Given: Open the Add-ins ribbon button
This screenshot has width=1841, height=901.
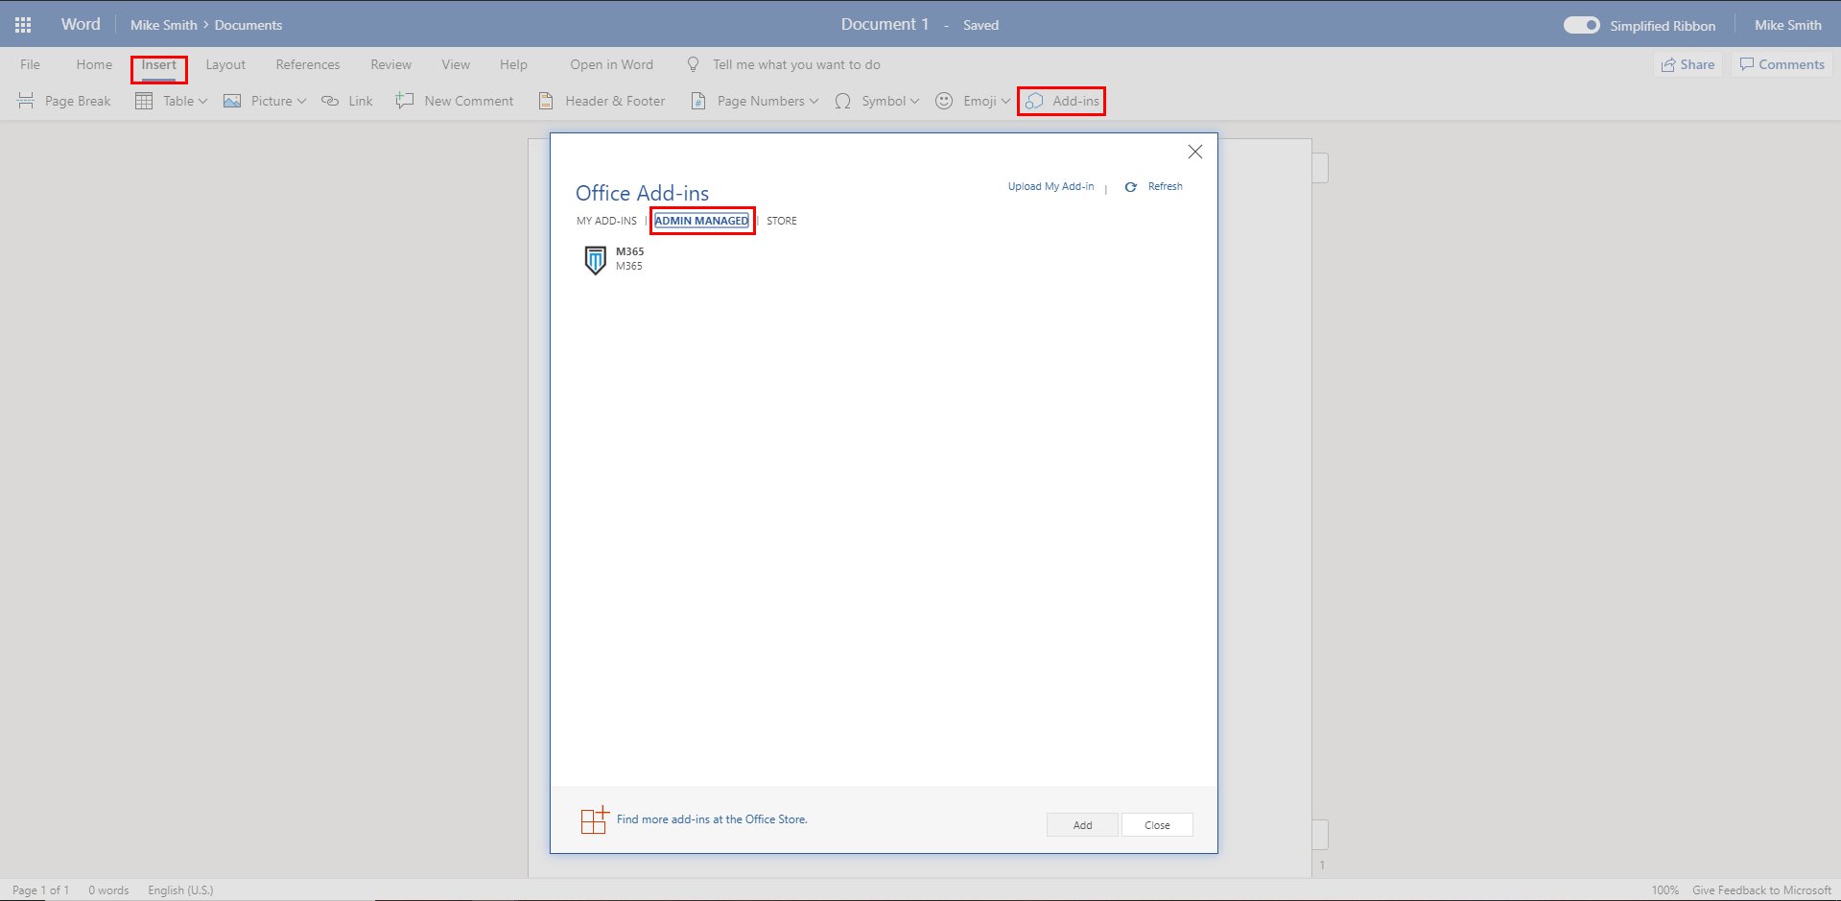Looking at the screenshot, I should click(x=1062, y=101).
